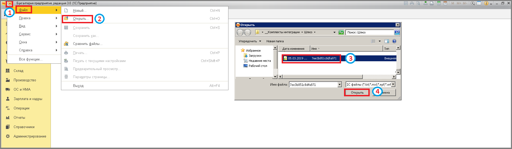Choose Все функции... menu entry
The width and height of the screenshot is (512, 149).
34,59
